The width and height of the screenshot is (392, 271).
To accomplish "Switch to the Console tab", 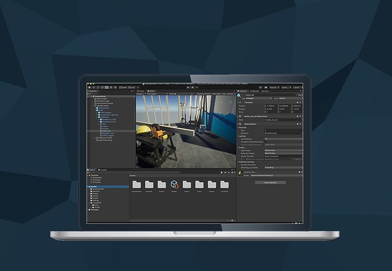I will [x=104, y=170].
